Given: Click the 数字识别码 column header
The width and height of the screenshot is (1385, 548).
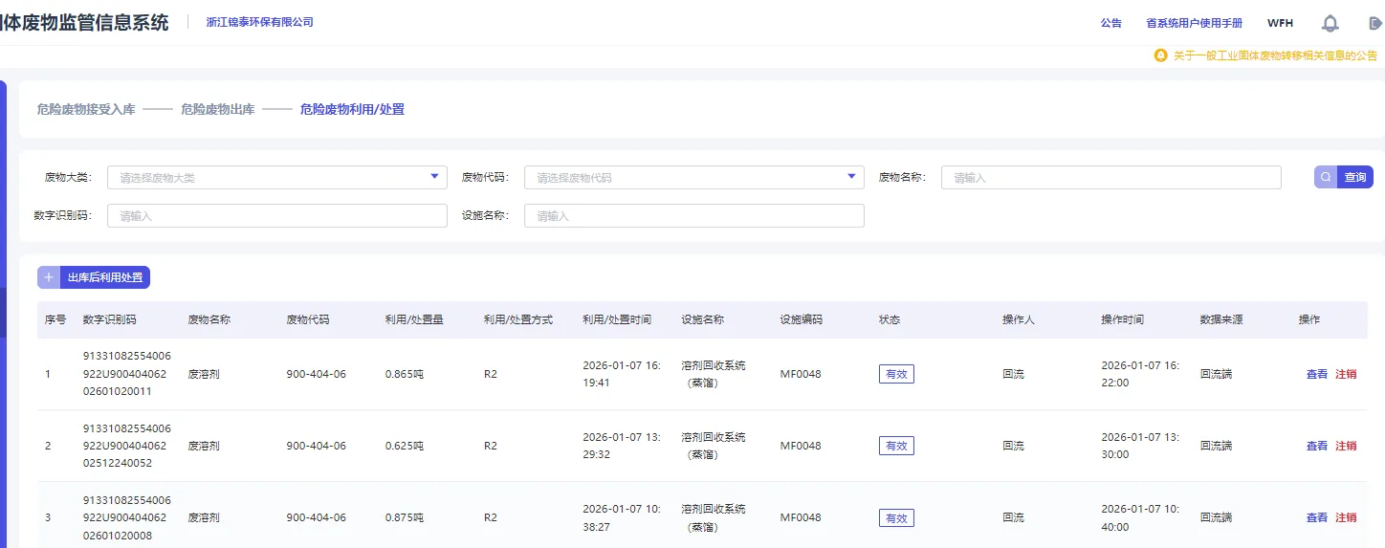Looking at the screenshot, I should click(110, 319).
